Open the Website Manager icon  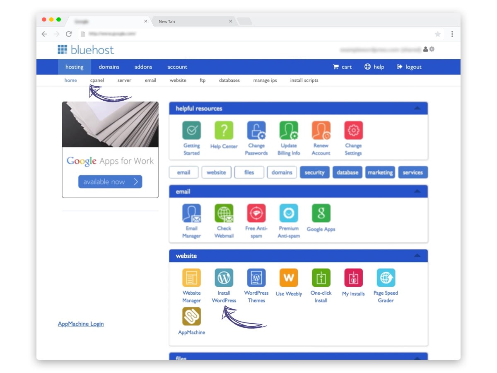point(191,278)
